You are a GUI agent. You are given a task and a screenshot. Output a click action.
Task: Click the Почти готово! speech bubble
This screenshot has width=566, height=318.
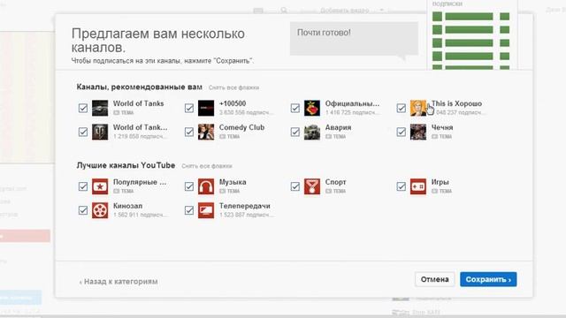pyautogui.click(x=354, y=39)
